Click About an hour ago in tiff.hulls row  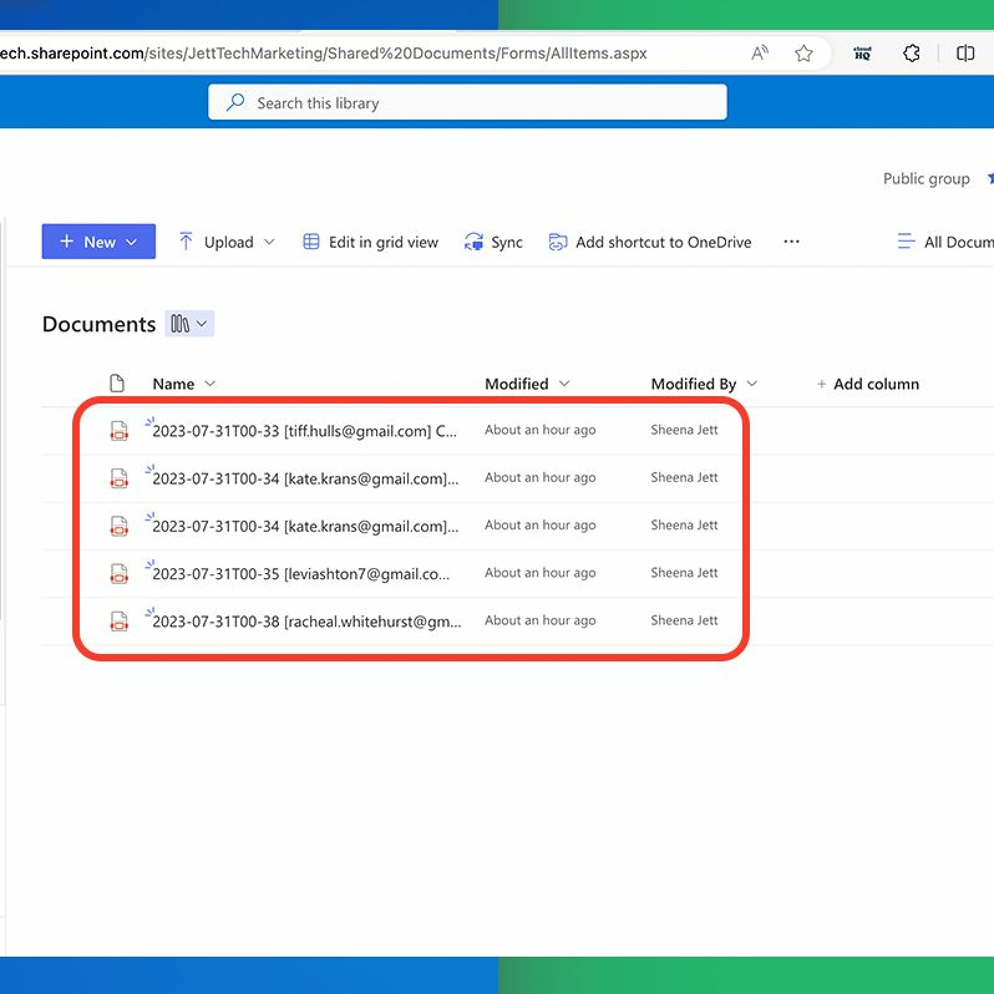[540, 430]
